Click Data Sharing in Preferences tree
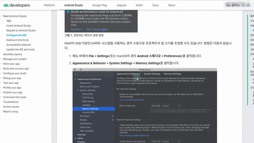The width and height of the screenshot is (254, 143). coord(88,101)
